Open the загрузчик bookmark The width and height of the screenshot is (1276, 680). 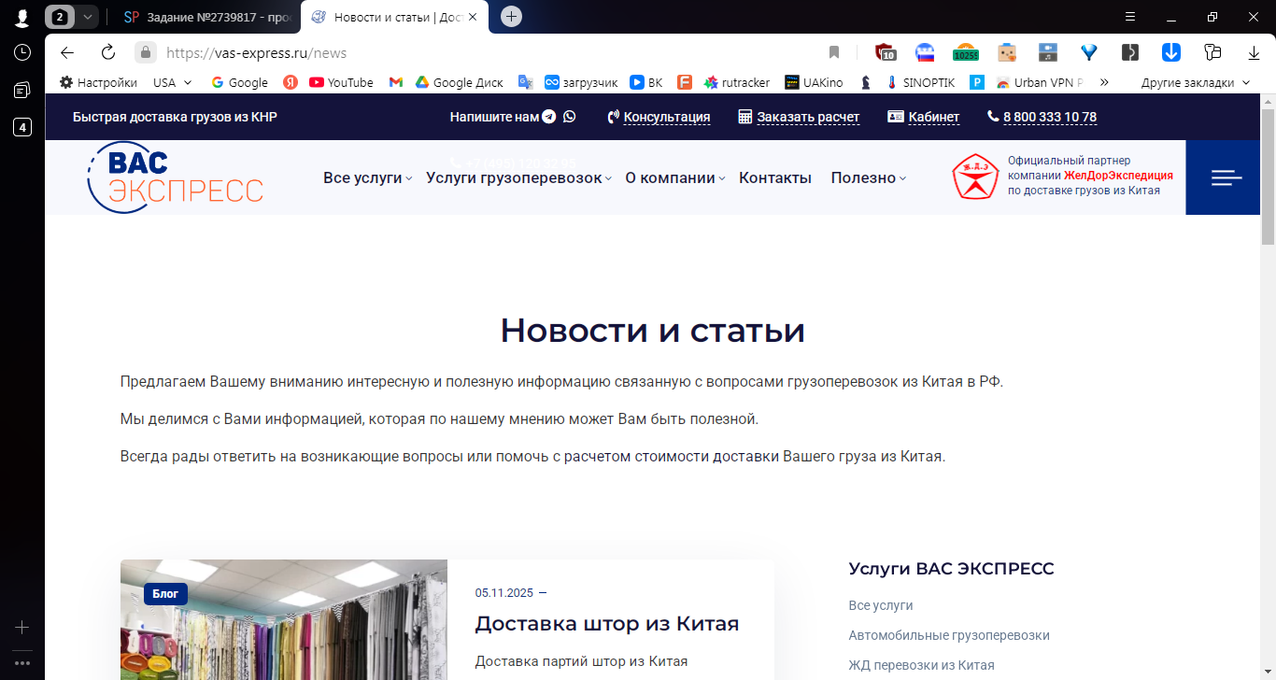[x=581, y=82]
